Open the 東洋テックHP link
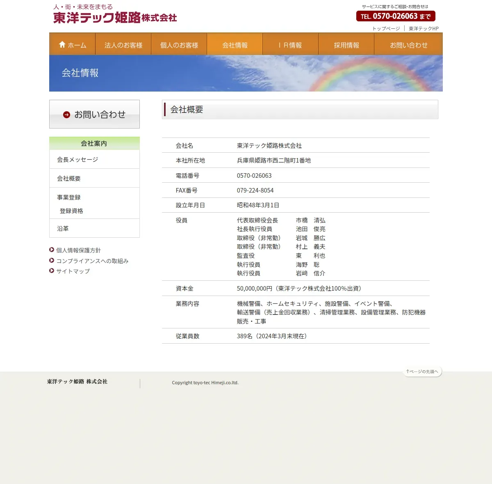492x484 pixels. (424, 28)
